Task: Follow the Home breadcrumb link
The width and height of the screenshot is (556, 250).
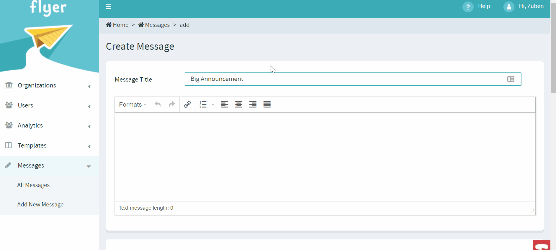Action: [x=121, y=25]
